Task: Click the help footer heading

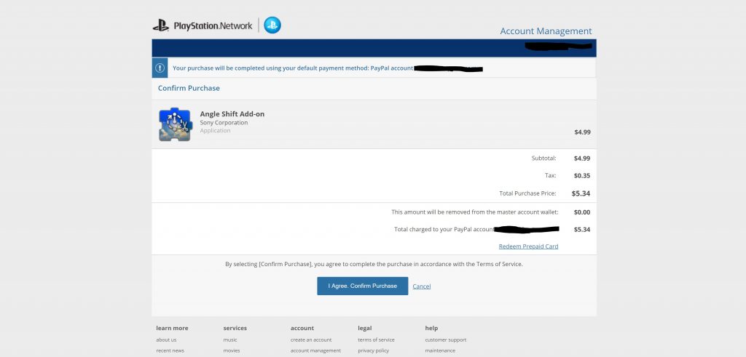Action: pyautogui.click(x=431, y=328)
